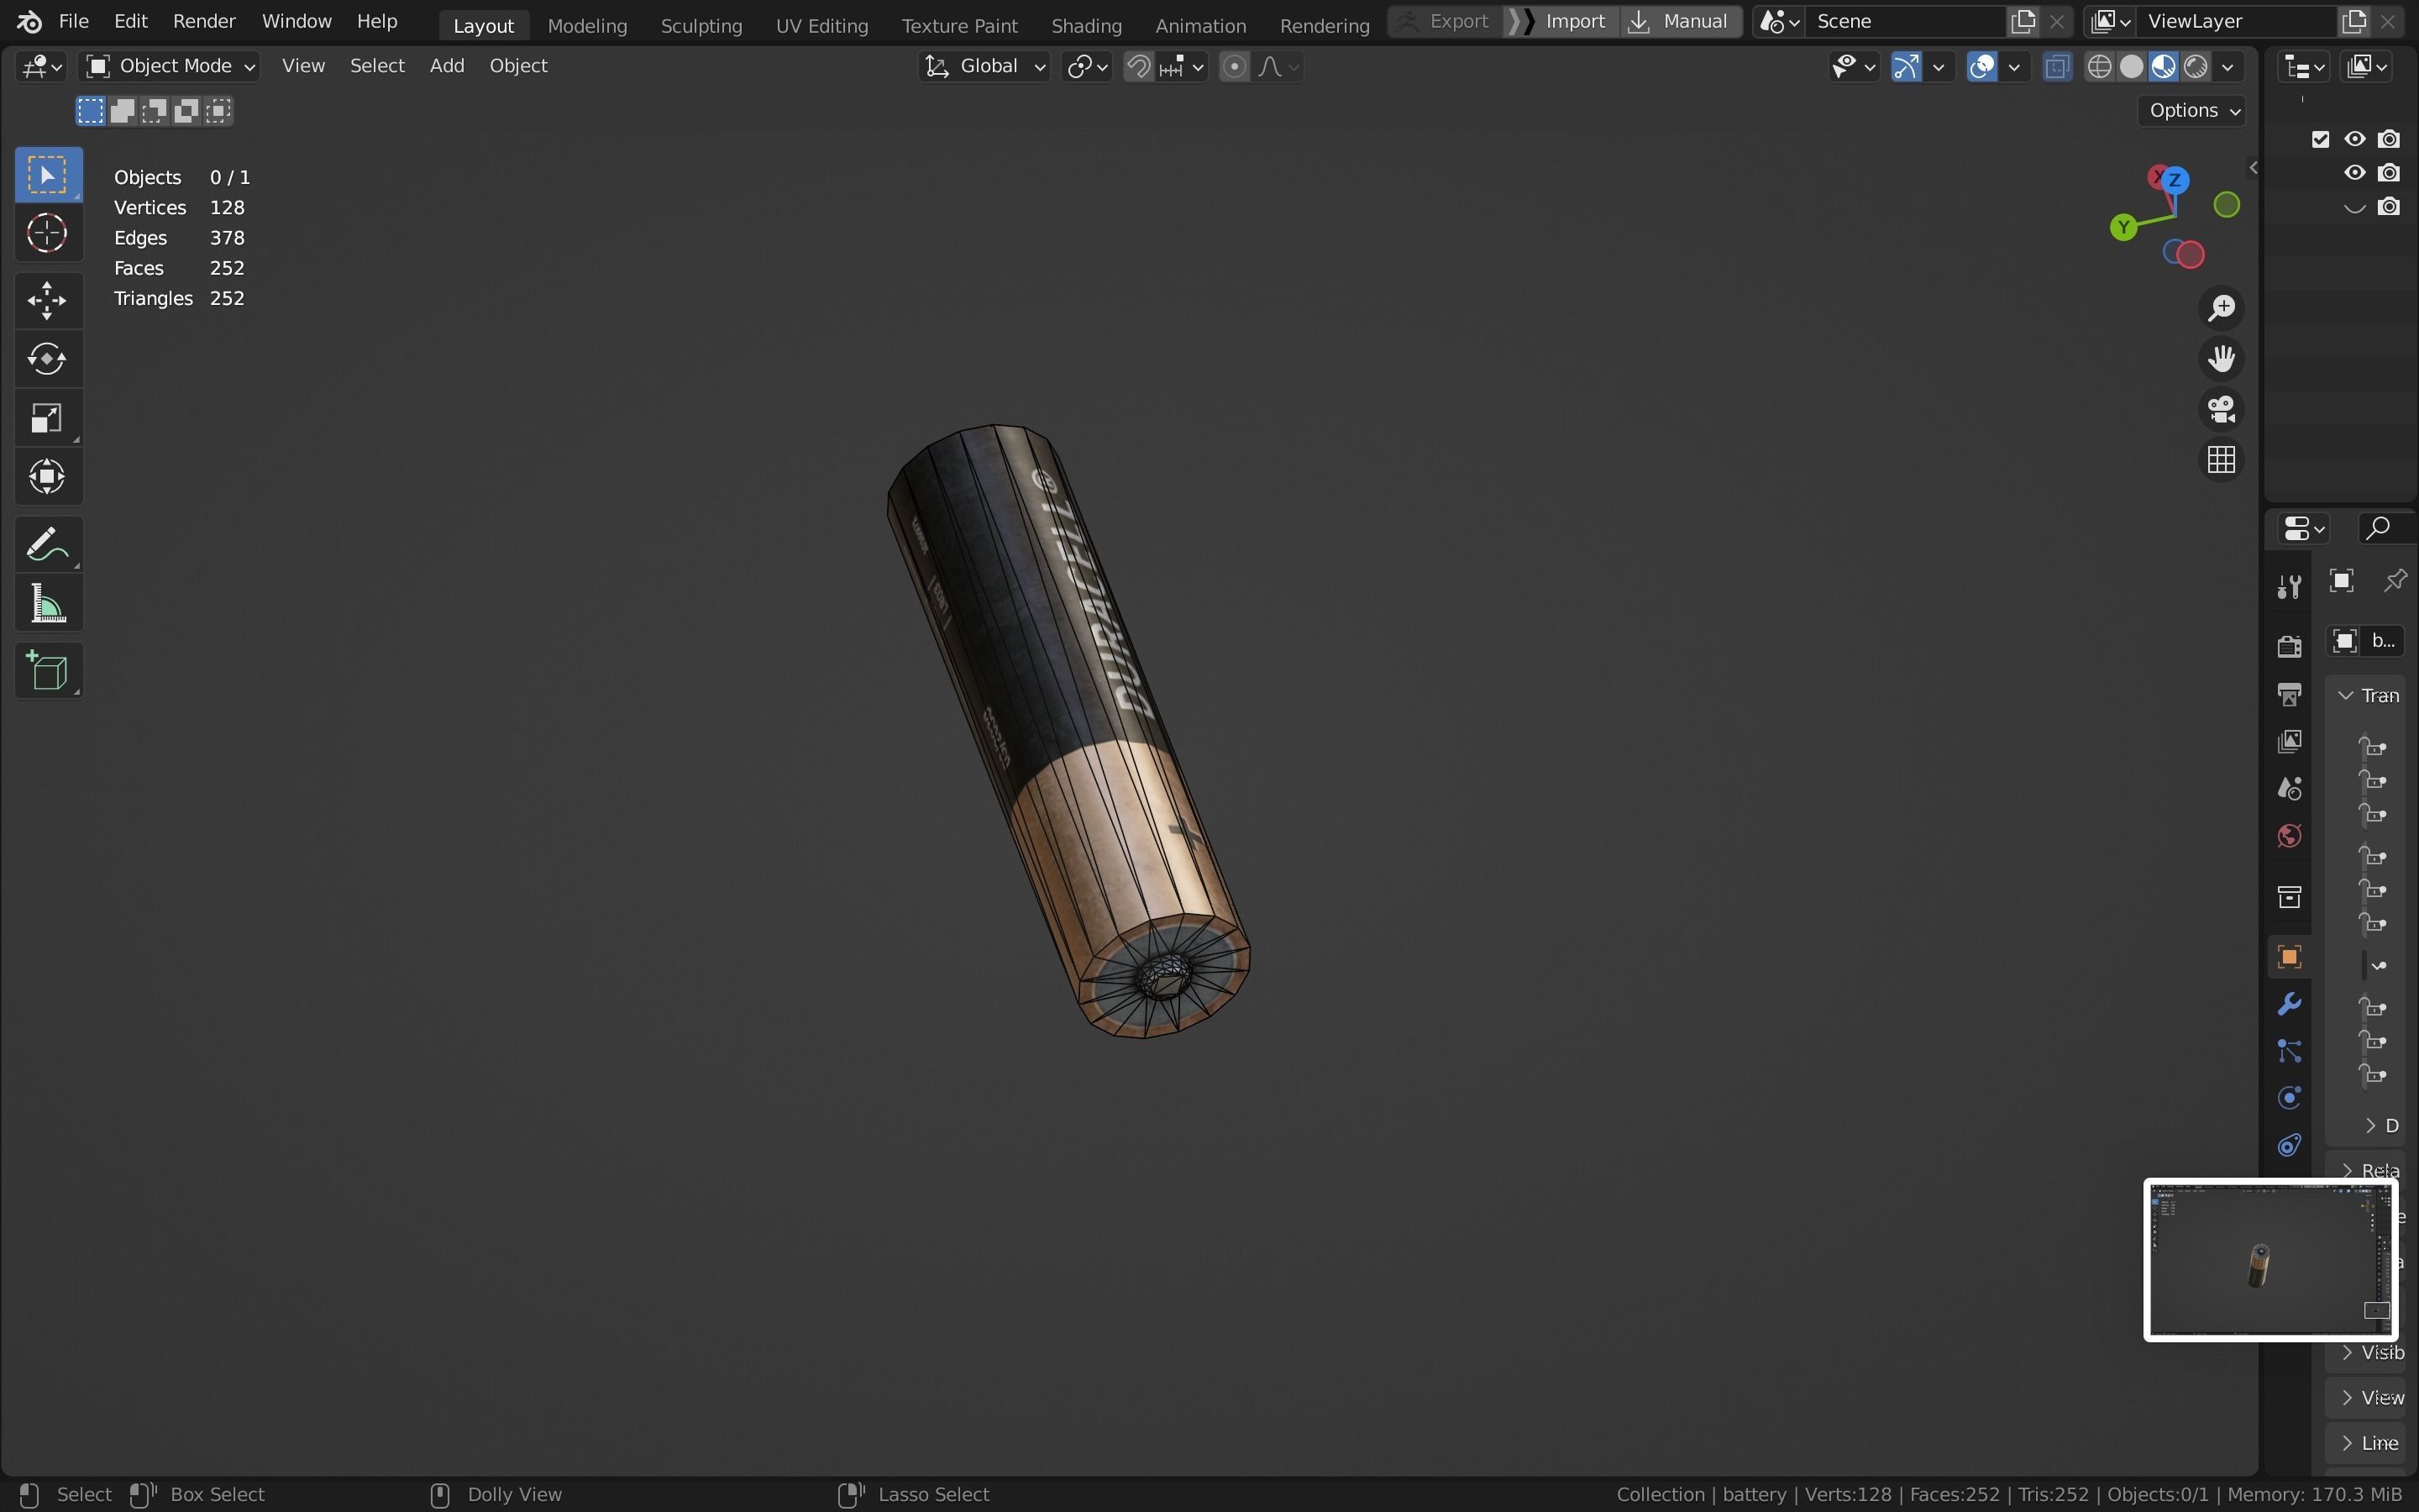Open the Add menu in viewport header
This screenshot has height=1512, width=2419.
[x=447, y=67]
